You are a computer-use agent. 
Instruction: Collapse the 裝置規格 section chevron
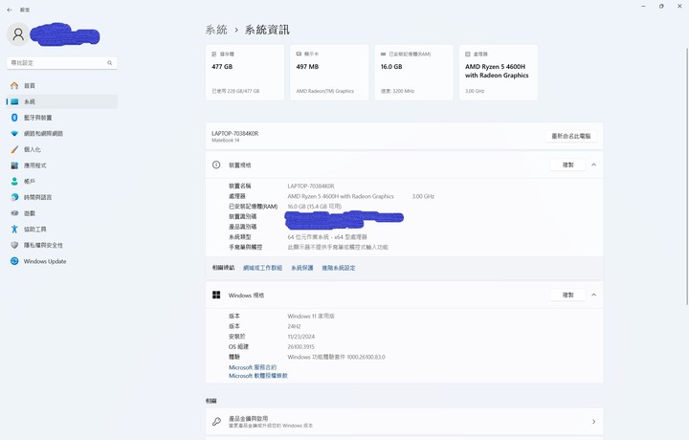593,165
